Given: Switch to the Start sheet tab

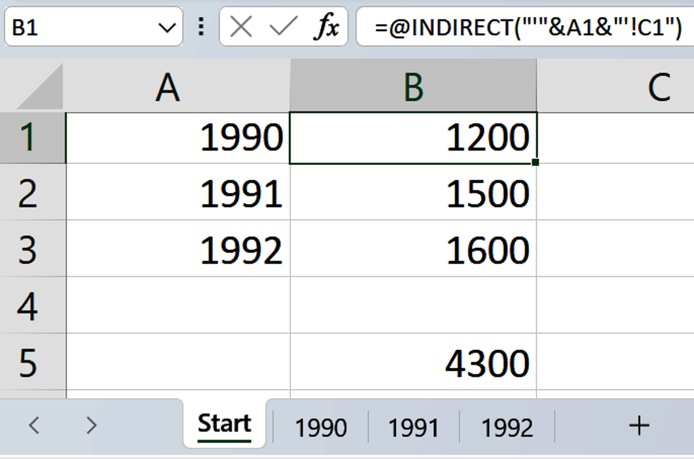Looking at the screenshot, I should pyautogui.click(x=223, y=424).
